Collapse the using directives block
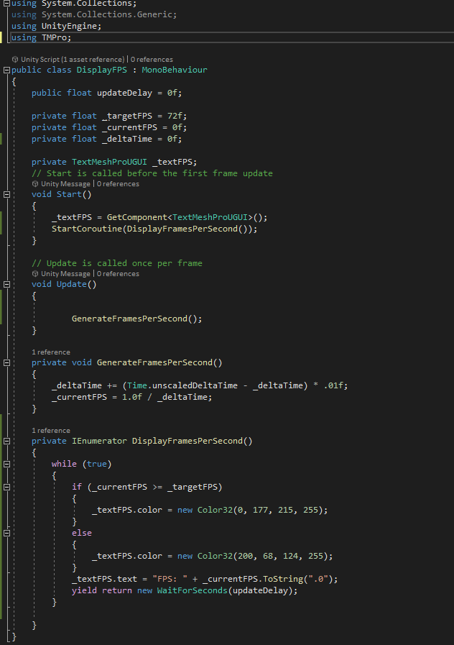Viewport: 454px width, 645px height. click(x=6, y=4)
